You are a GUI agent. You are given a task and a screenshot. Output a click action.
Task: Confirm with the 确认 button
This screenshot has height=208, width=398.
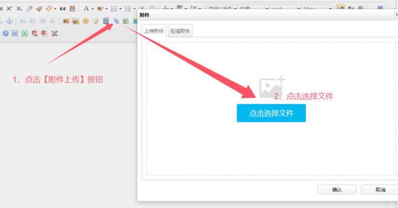pyautogui.click(x=336, y=190)
